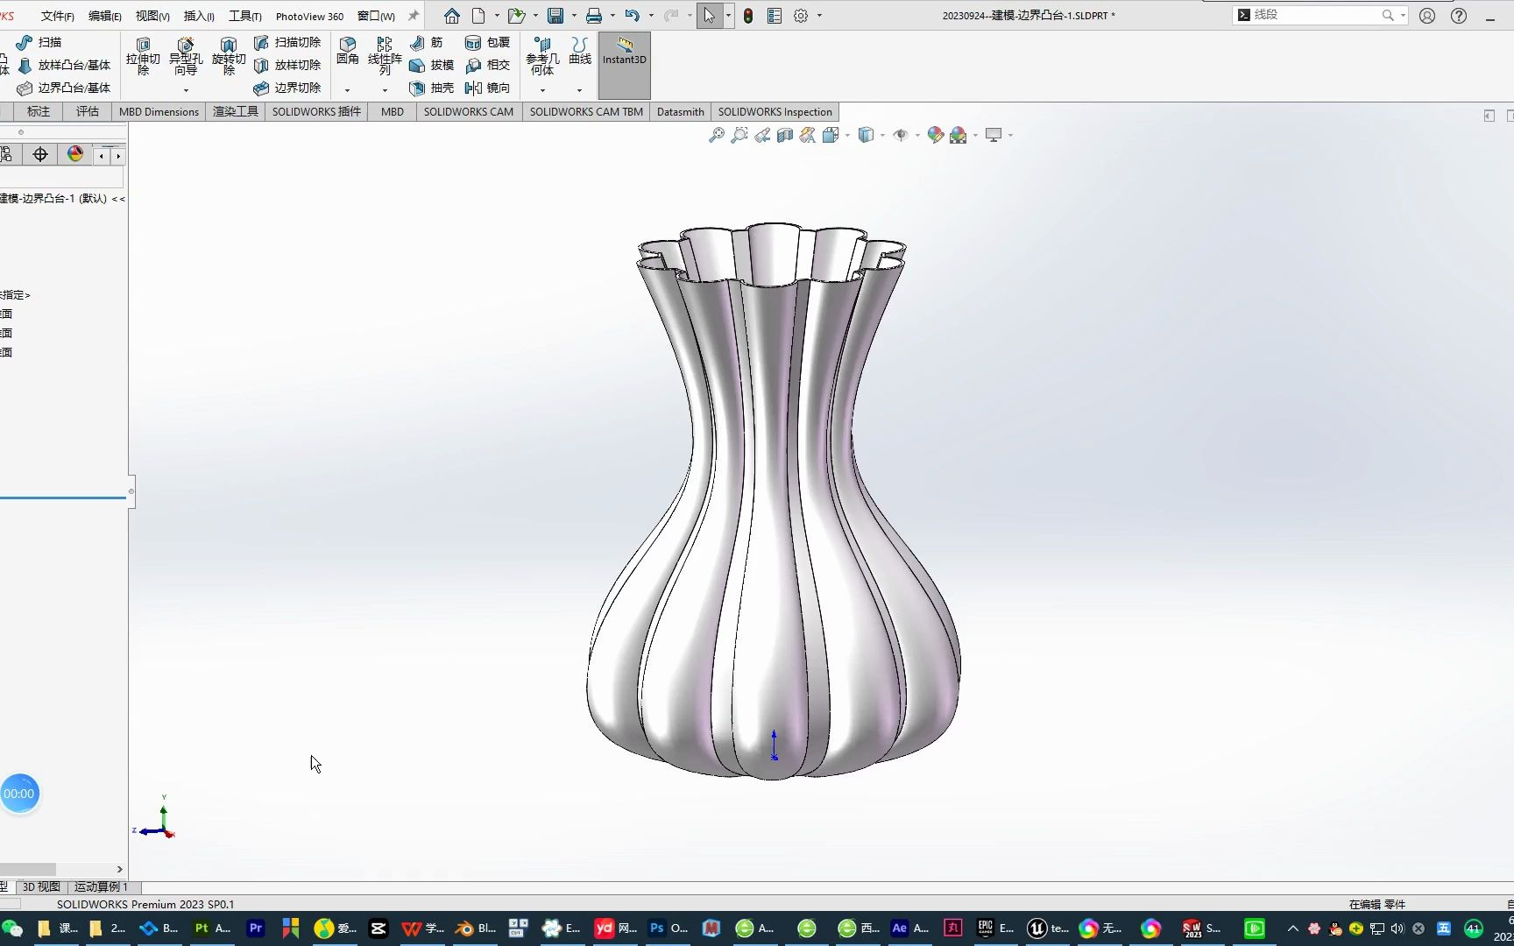1514x946 pixels.
Task: Toggle Instant3D mode off
Action: click(624, 59)
